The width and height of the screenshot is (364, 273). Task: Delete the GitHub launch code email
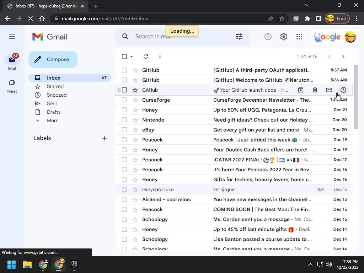point(315,90)
